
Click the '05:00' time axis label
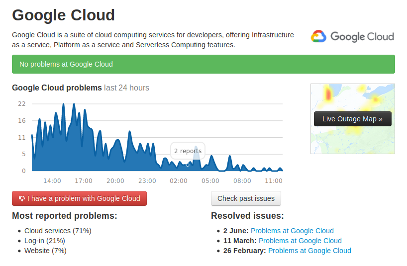point(210,181)
